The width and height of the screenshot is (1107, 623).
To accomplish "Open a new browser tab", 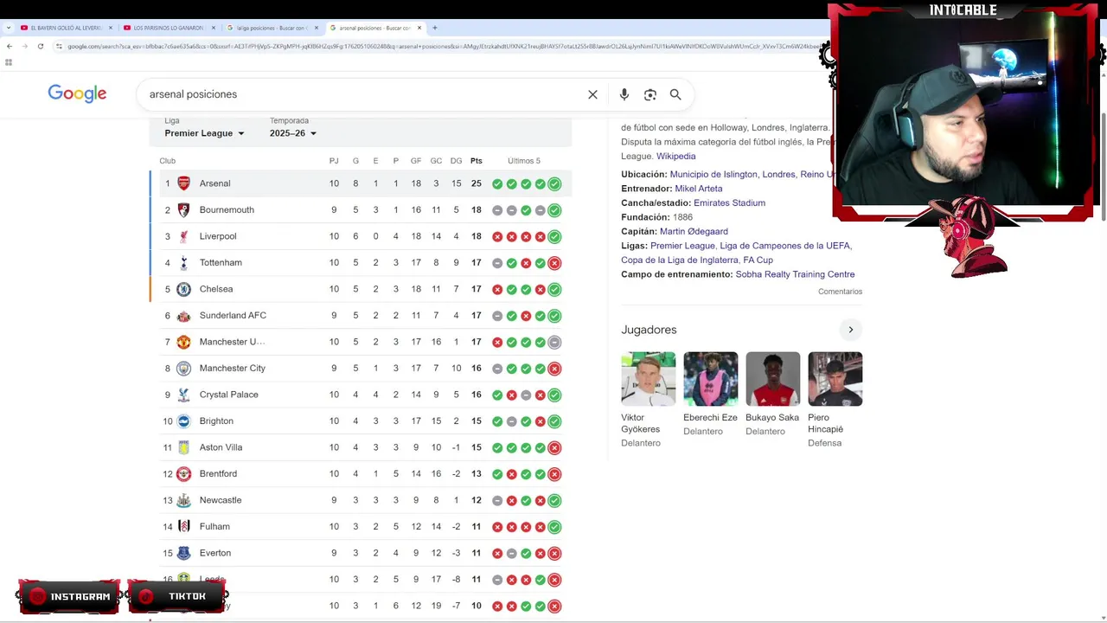I will click(434, 28).
